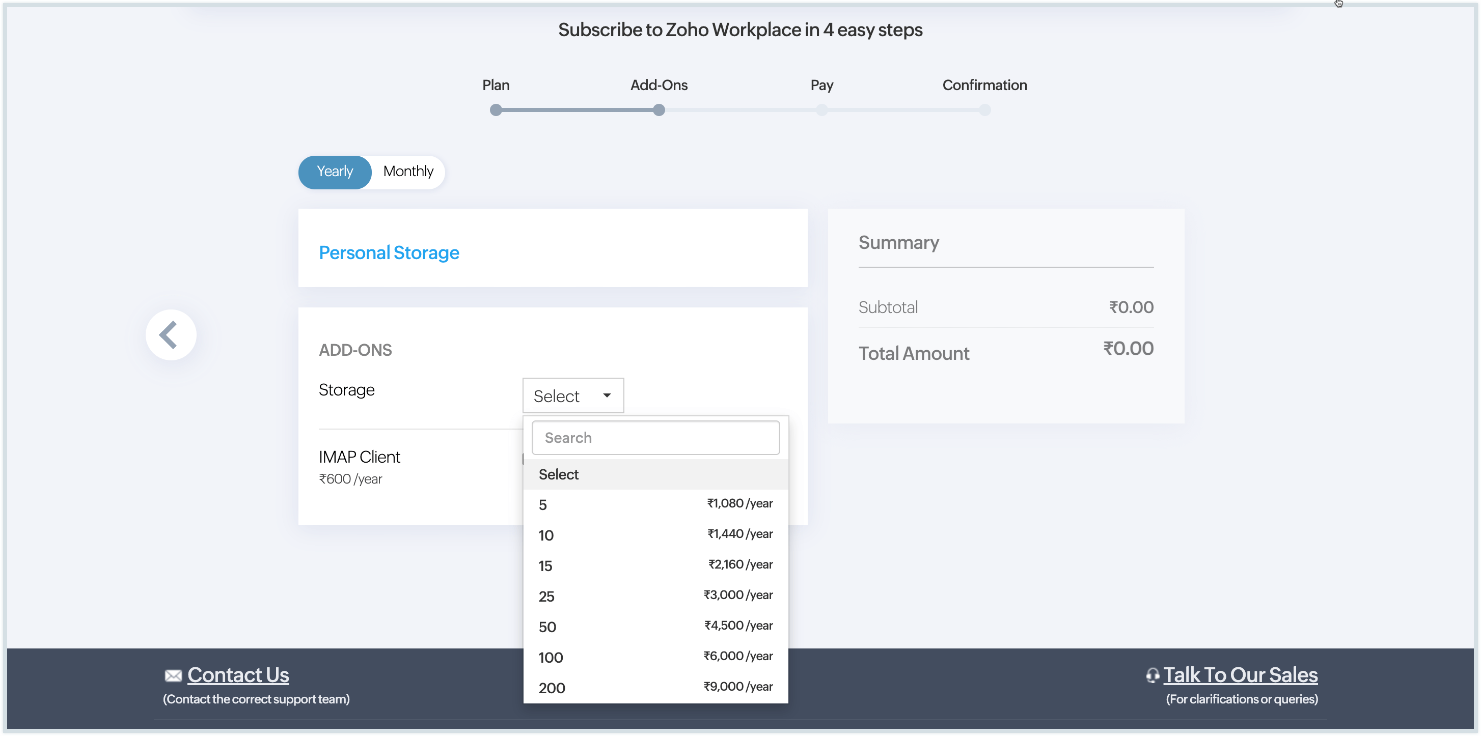
Task: Toggle to Yearly billing plan
Action: [335, 172]
